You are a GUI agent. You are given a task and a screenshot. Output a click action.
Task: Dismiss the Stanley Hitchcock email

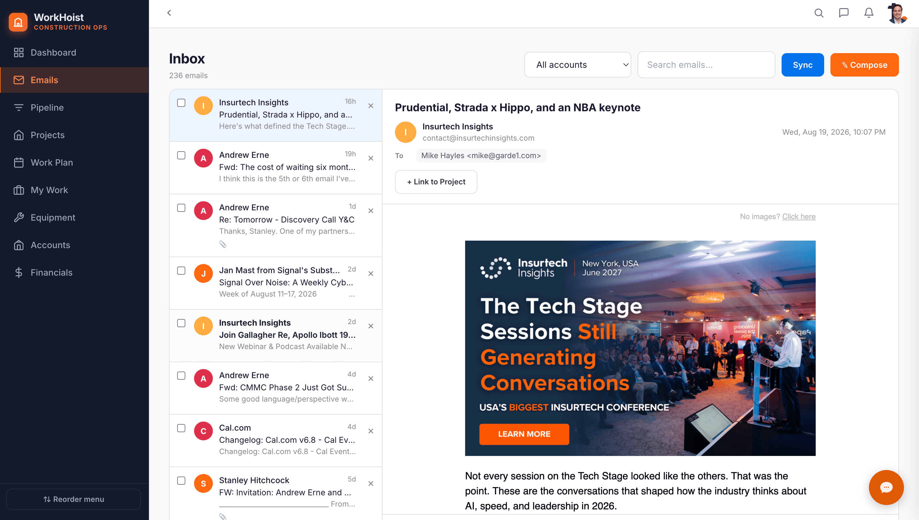pyautogui.click(x=371, y=483)
